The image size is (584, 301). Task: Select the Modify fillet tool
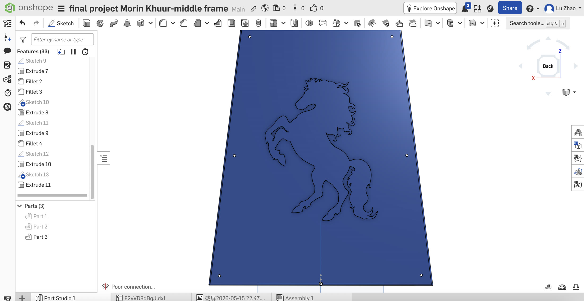tap(372, 23)
